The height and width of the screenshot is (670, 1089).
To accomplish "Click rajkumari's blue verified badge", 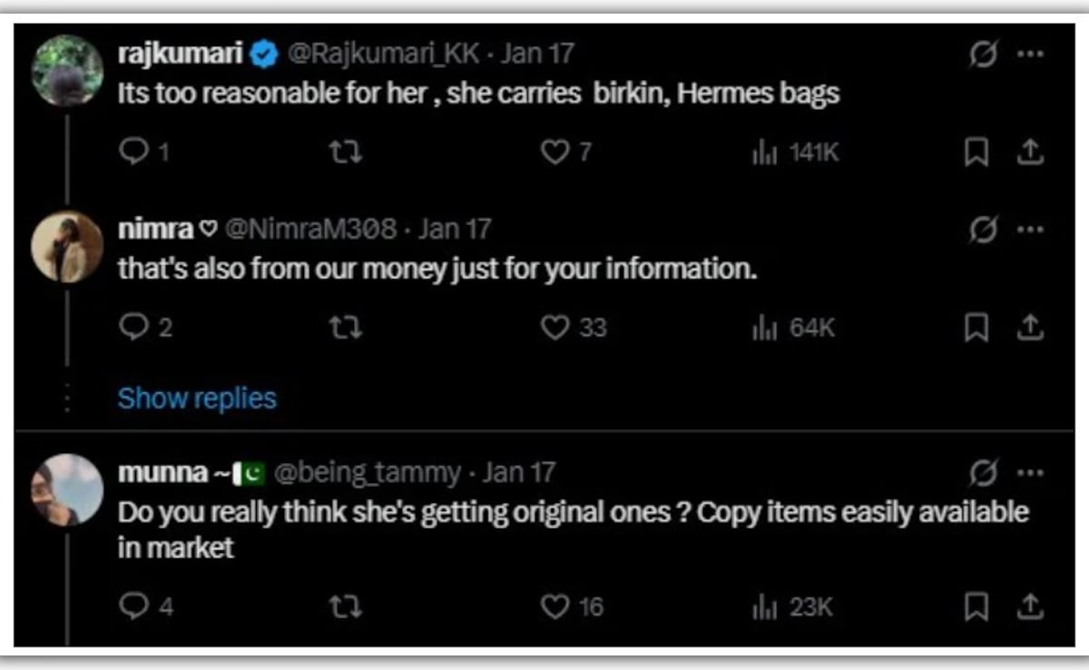I will click(260, 52).
